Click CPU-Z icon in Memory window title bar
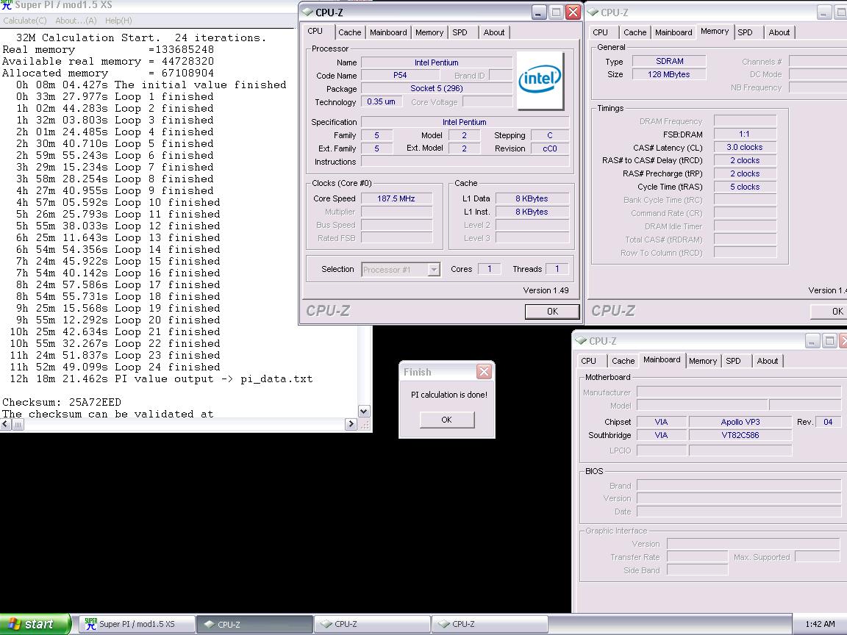 (x=592, y=12)
